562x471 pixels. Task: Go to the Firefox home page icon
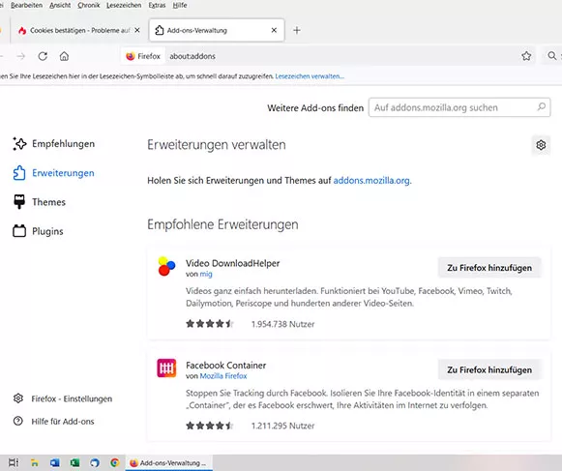[x=64, y=56]
